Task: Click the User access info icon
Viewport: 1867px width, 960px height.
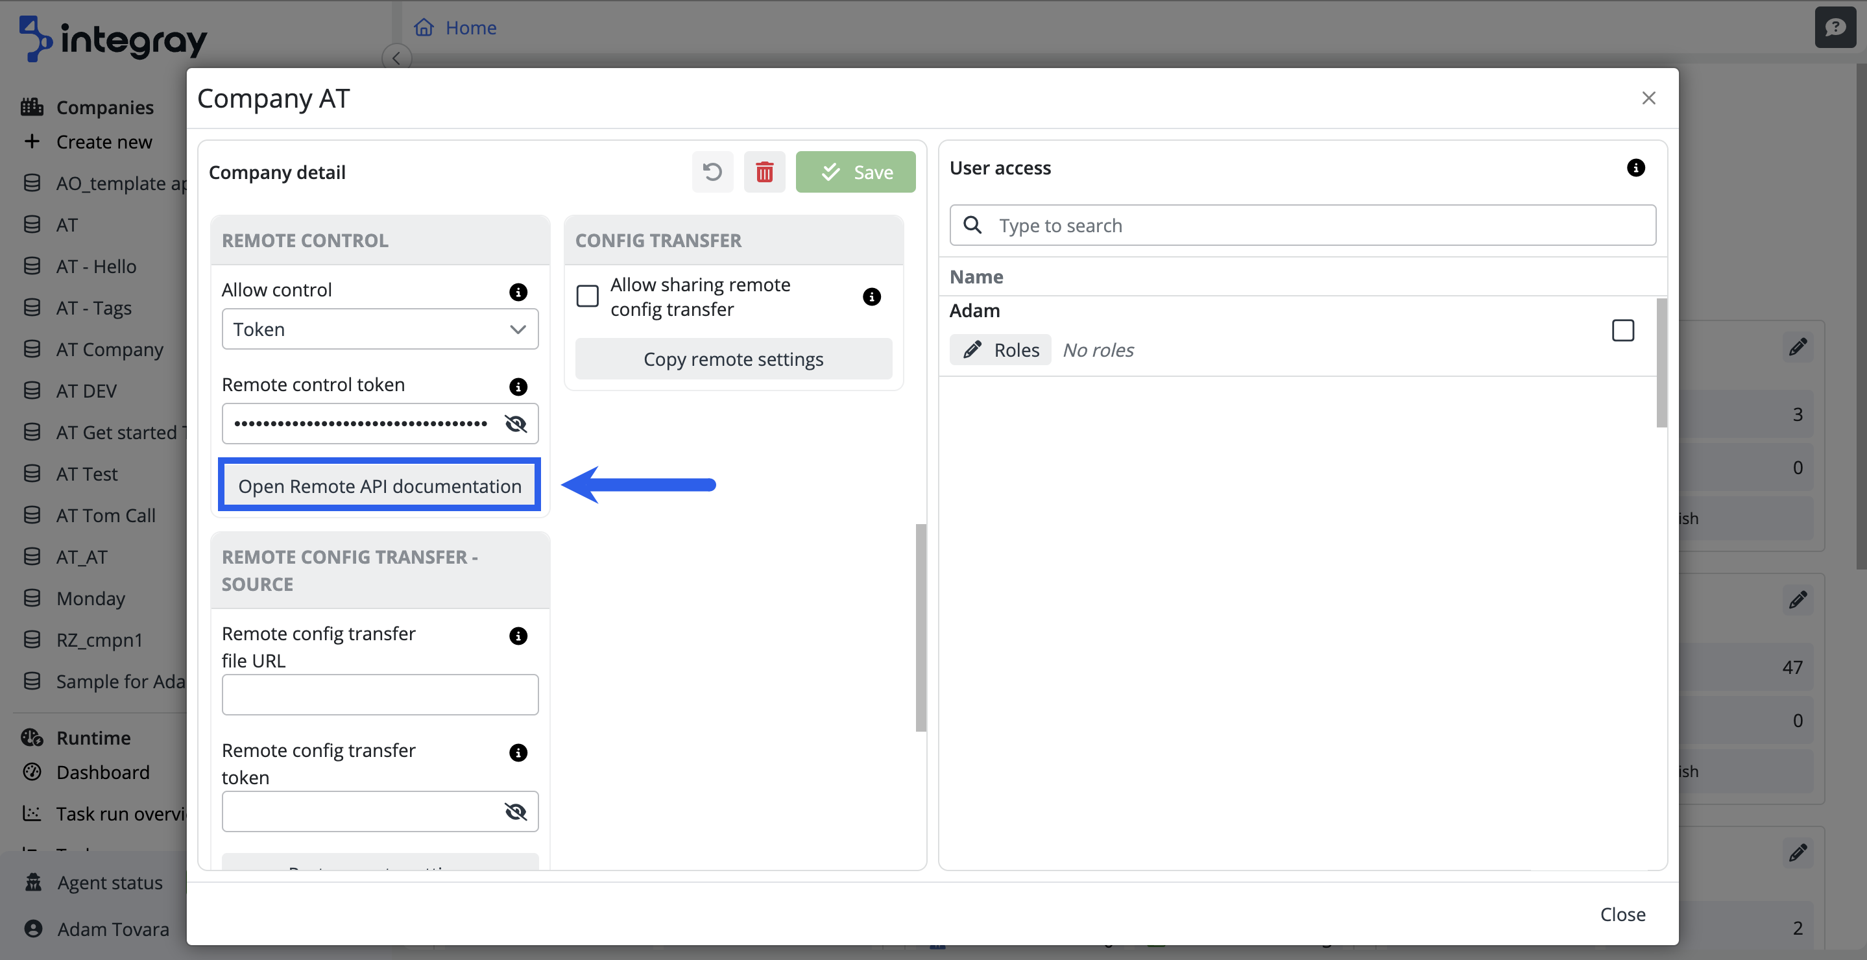Action: tap(1635, 167)
